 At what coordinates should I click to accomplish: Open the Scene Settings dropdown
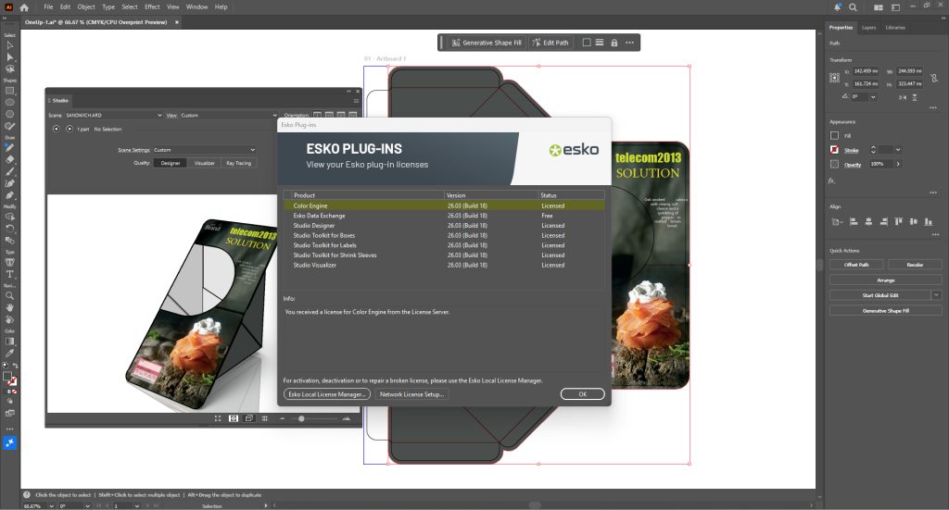coord(204,150)
